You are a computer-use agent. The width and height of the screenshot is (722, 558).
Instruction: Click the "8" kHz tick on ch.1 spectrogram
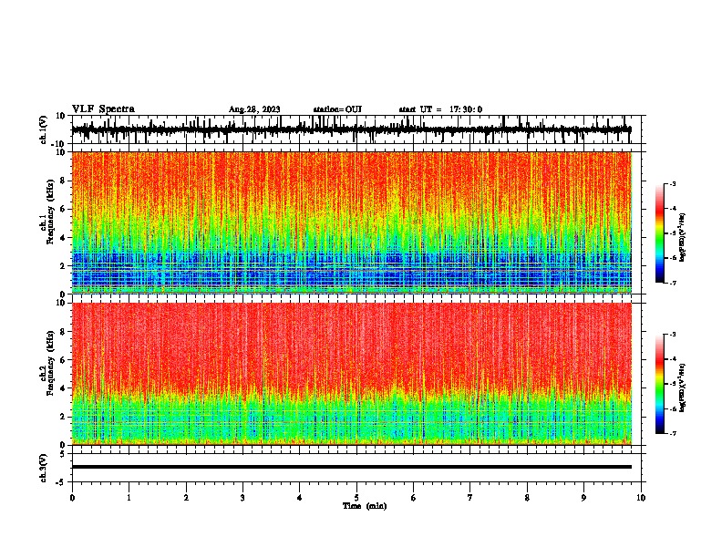[63, 181]
